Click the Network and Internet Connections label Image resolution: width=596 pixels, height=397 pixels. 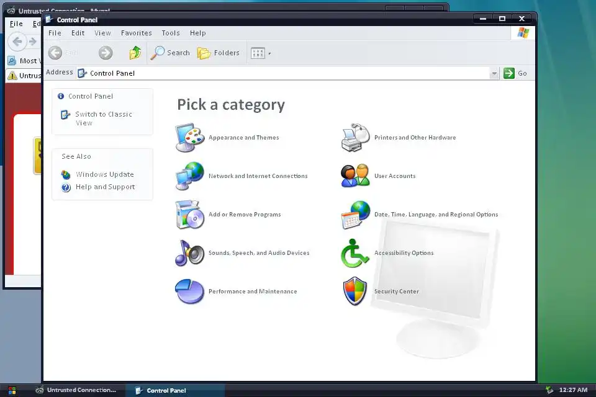(258, 176)
